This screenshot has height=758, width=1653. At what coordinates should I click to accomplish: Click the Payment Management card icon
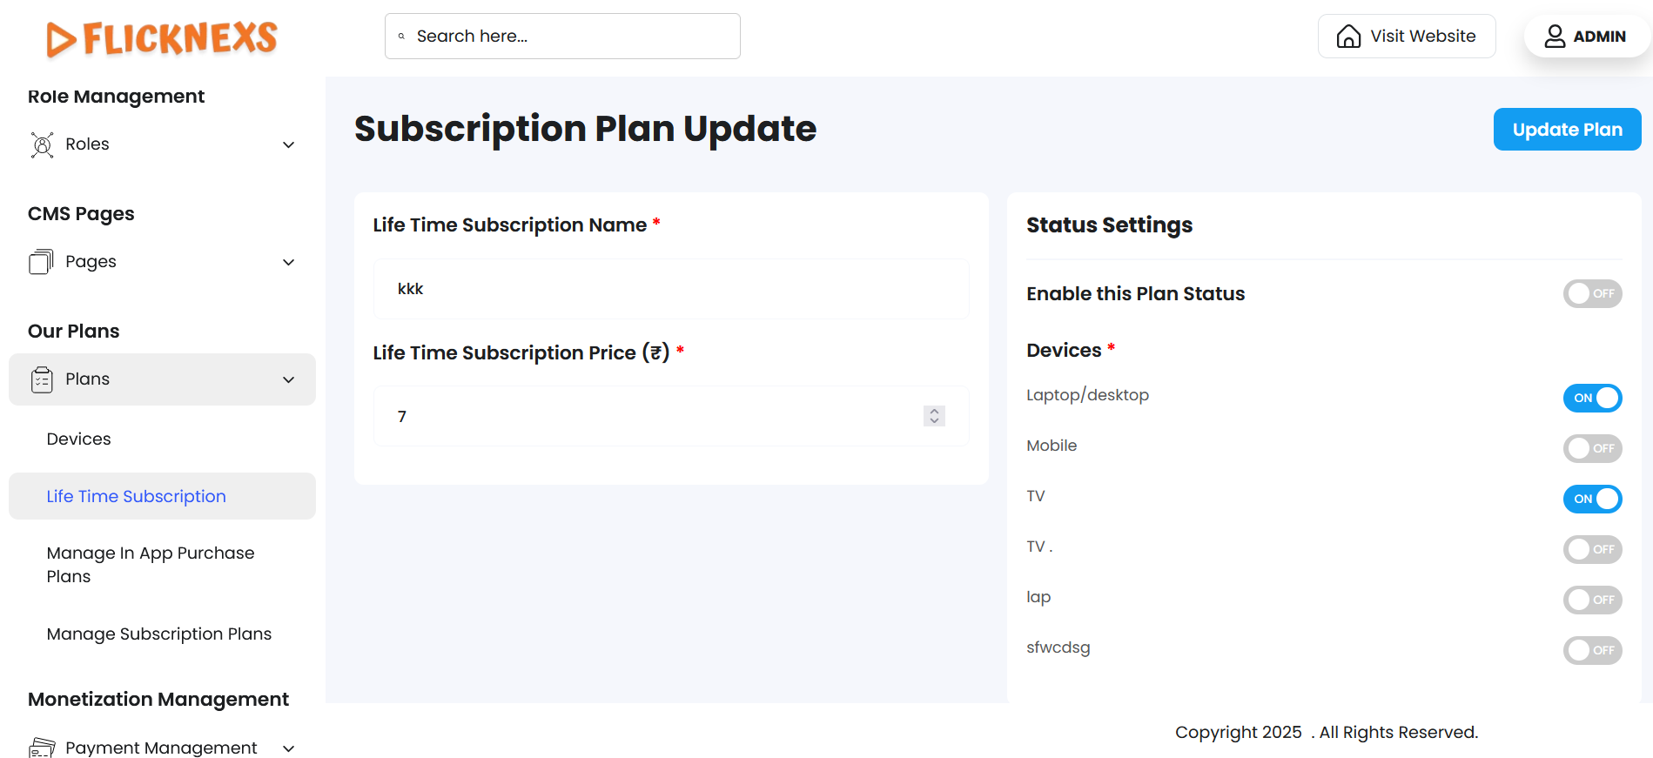pos(42,748)
